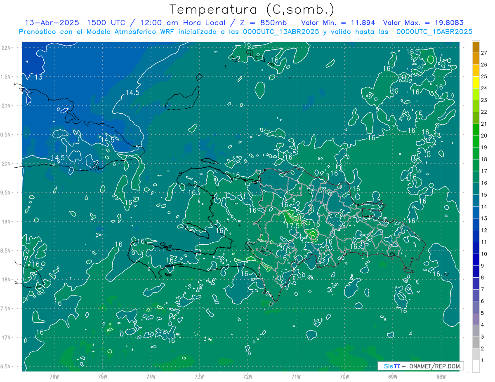Click the "72W" longitude axis label
495x382 pixels.
(247, 376)
